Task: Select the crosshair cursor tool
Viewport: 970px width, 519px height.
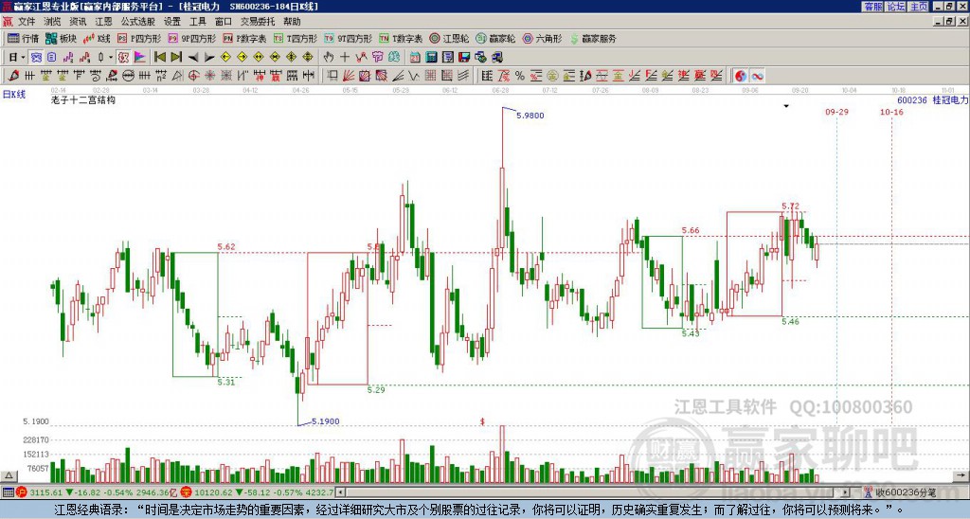Action: tap(345, 57)
